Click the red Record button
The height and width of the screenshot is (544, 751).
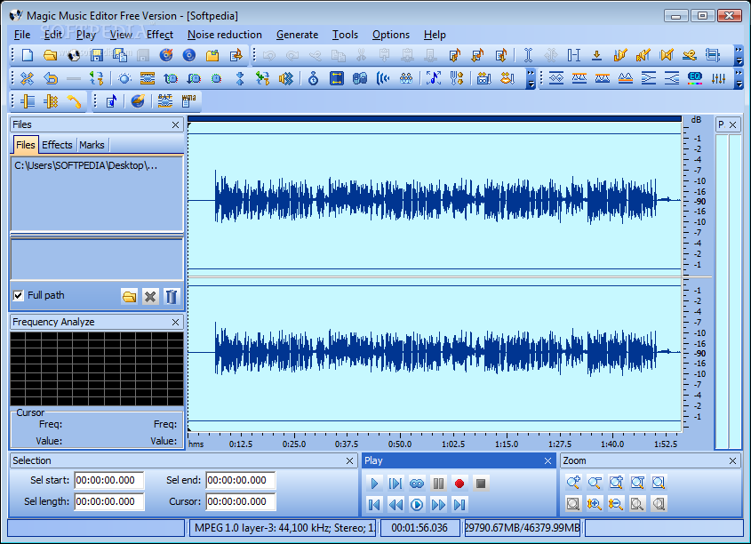tap(458, 484)
